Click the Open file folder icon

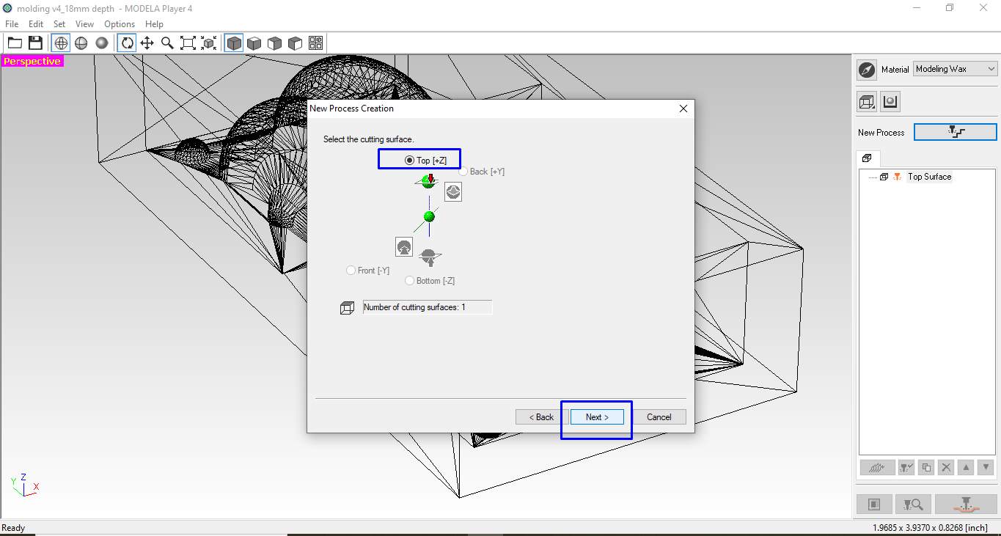click(15, 43)
